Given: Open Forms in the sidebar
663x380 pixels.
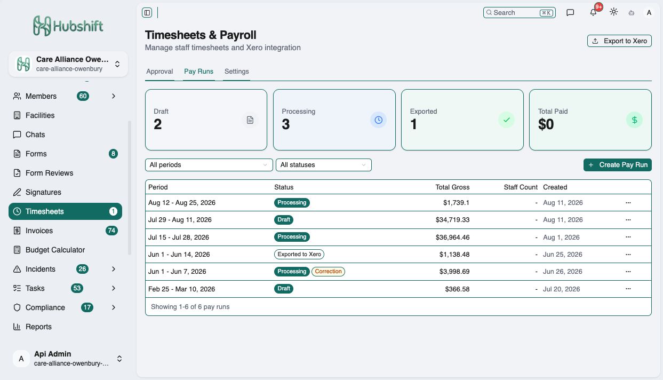Looking at the screenshot, I should [x=65, y=154].
